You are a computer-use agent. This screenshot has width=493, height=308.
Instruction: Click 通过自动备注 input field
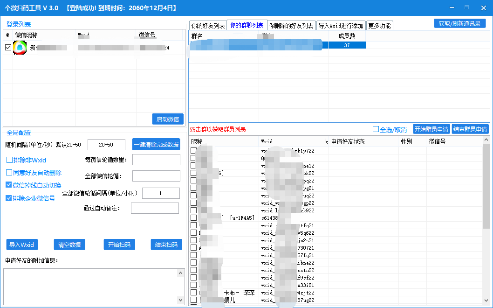point(155,208)
